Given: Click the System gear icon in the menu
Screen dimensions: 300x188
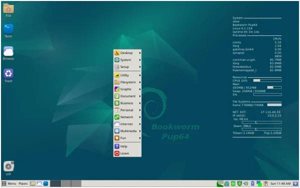Looking at the screenshot, I should pyautogui.click(x=117, y=60).
